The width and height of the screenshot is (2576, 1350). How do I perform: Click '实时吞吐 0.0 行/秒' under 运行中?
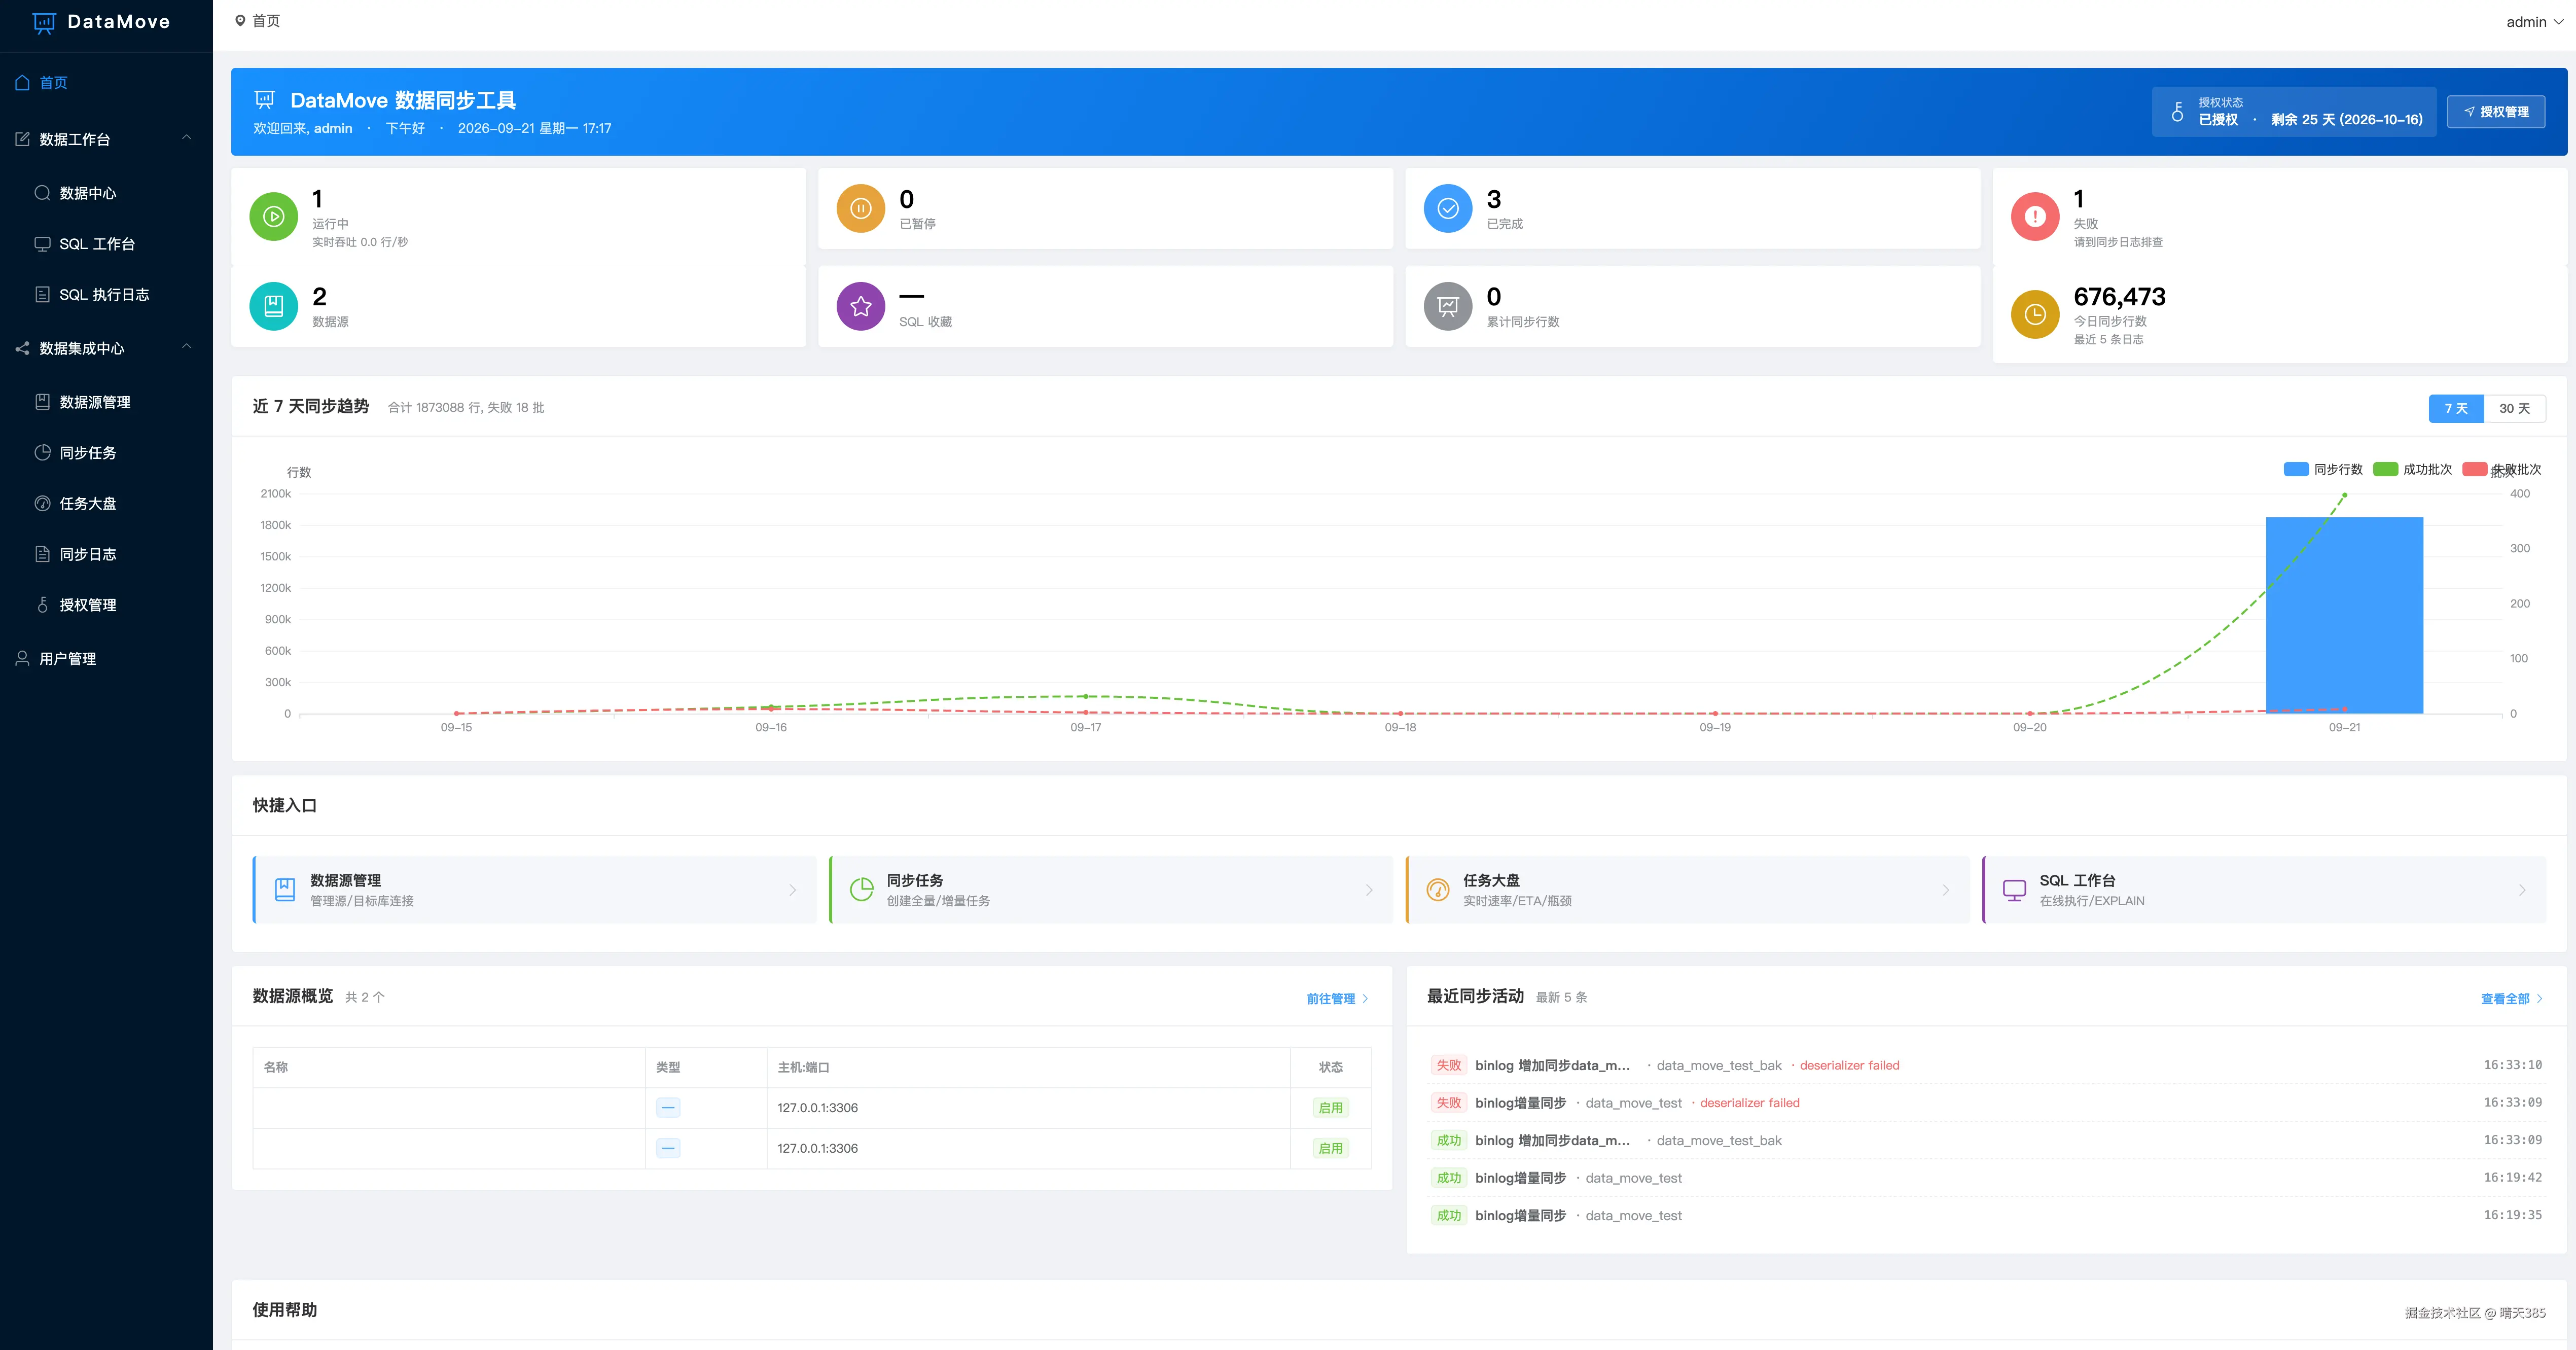(x=360, y=242)
